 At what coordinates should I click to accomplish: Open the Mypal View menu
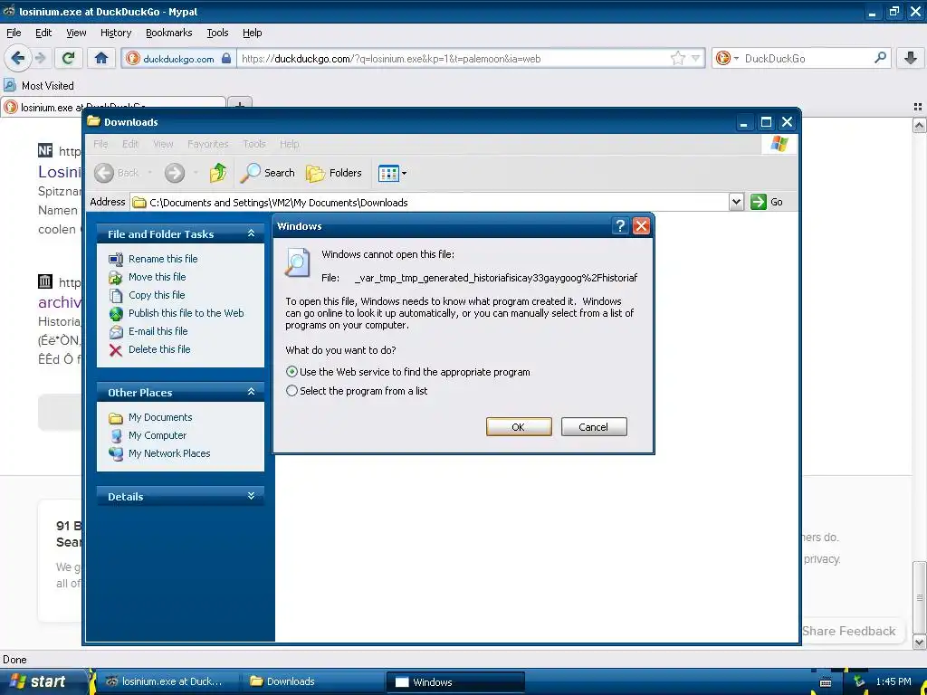[x=76, y=33]
